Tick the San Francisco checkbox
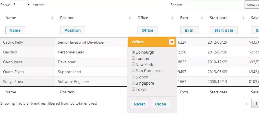259x117 pixels. click(134, 71)
